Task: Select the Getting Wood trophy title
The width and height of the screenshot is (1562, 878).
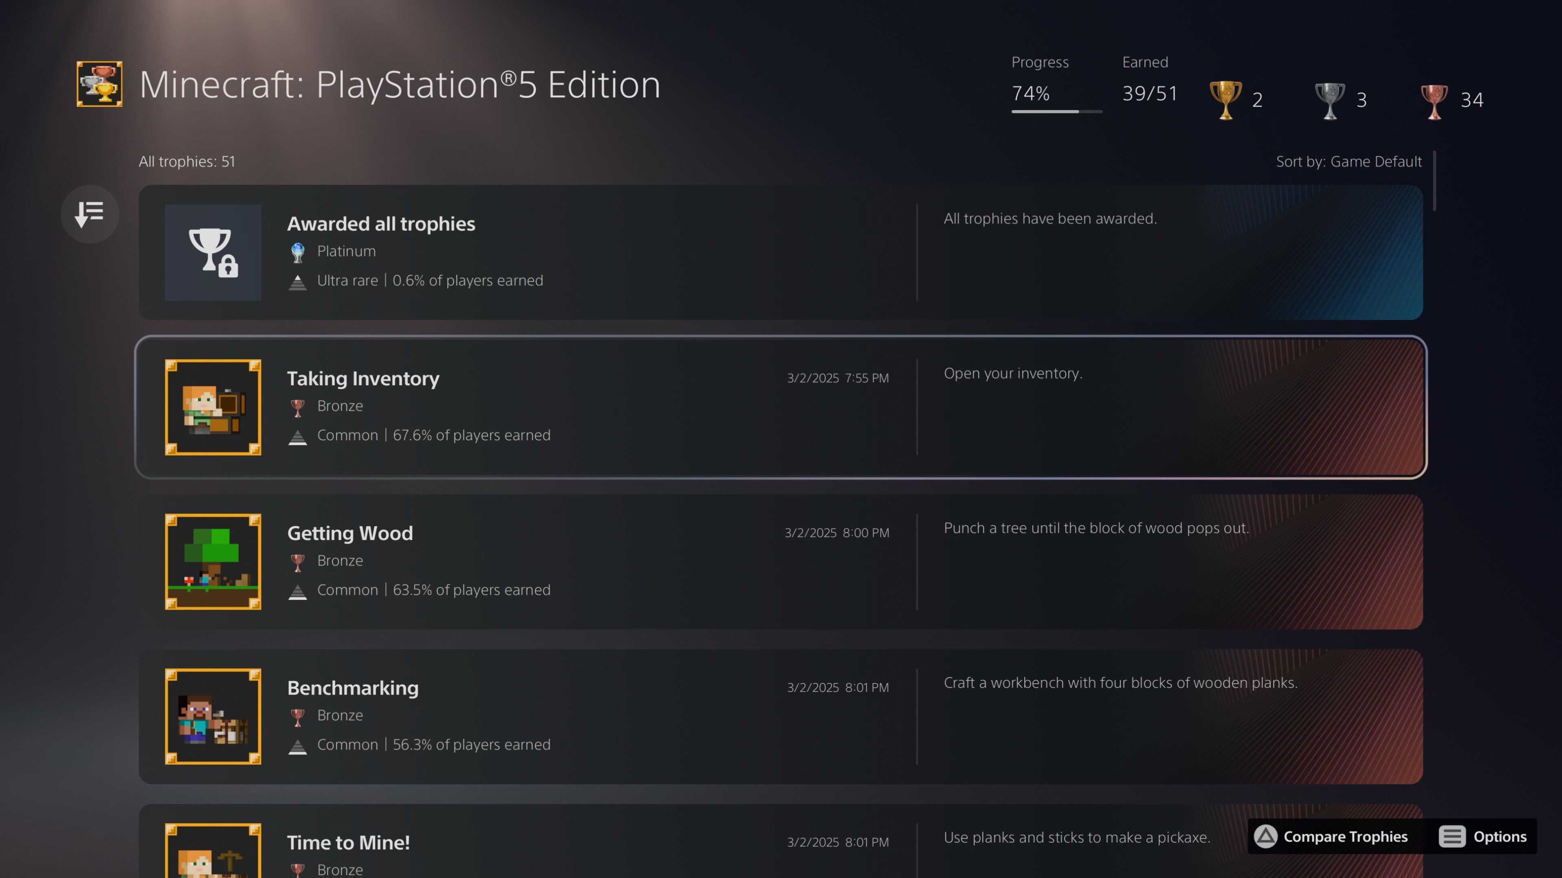Action: pos(350,533)
